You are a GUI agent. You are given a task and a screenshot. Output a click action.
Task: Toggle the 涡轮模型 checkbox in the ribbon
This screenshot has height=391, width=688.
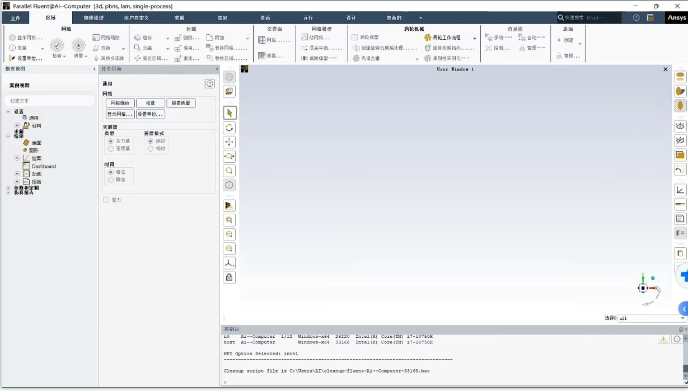pyautogui.click(x=354, y=37)
